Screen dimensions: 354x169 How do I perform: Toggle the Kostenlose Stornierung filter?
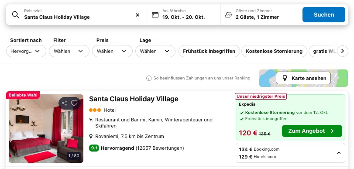tap(274, 51)
